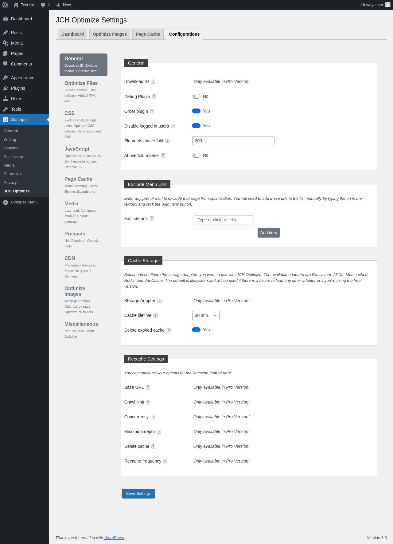Open the Discussion settings submenu link
The width and height of the screenshot is (393, 544).
[13, 157]
